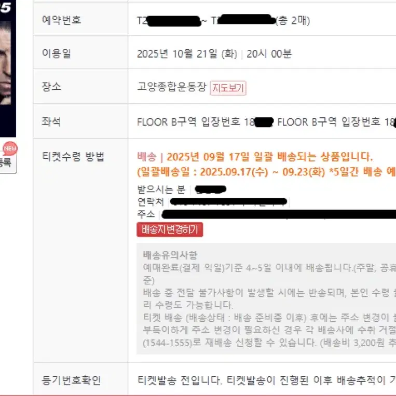Click the 받으시는 분 recipient label

[x=161, y=189]
